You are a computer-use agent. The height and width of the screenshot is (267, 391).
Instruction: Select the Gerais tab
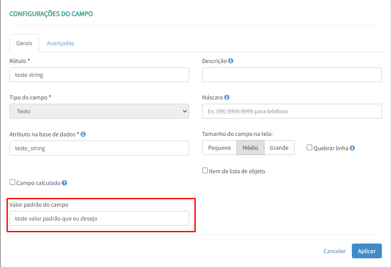(24, 43)
